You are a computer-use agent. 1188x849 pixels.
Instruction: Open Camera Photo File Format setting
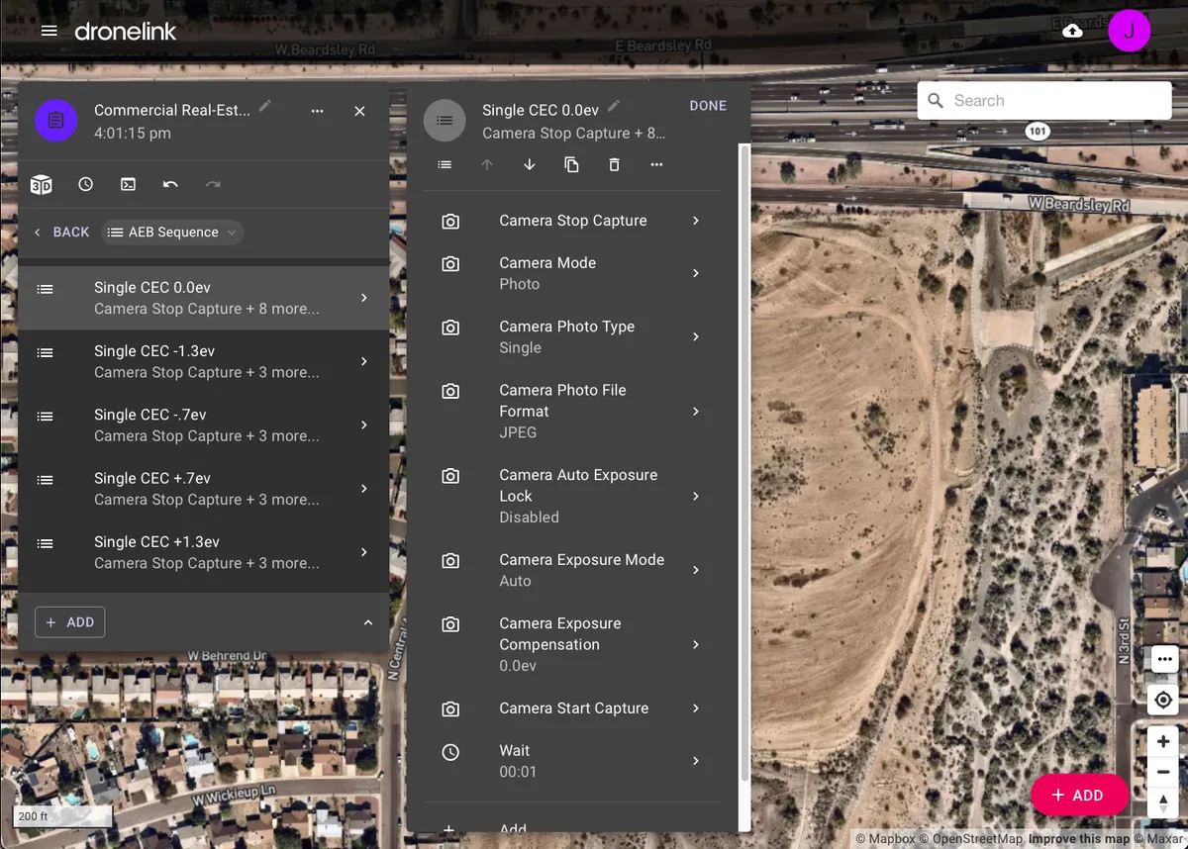point(572,411)
